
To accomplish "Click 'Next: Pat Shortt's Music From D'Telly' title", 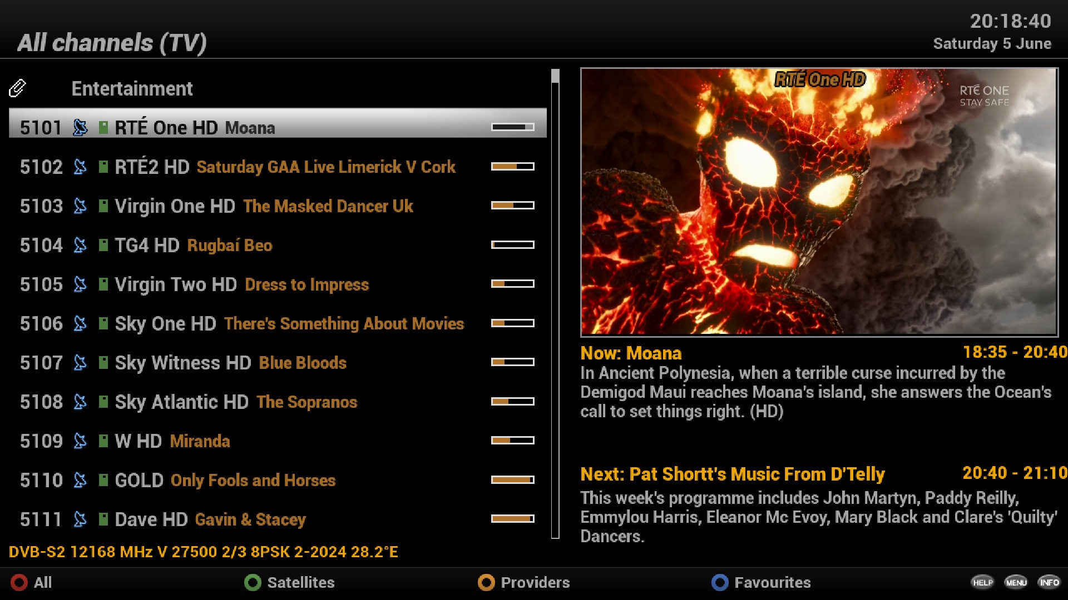I will (733, 474).
